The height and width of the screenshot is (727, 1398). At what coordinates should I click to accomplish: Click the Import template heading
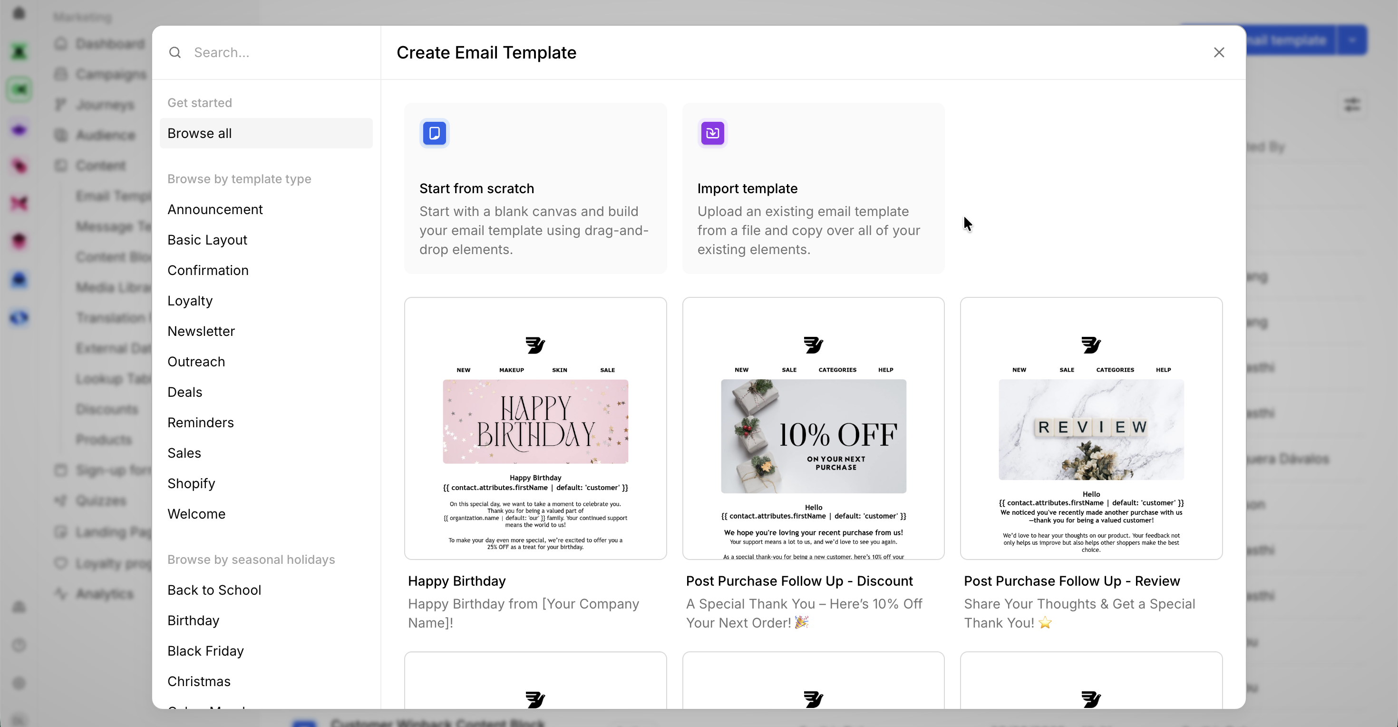click(747, 188)
